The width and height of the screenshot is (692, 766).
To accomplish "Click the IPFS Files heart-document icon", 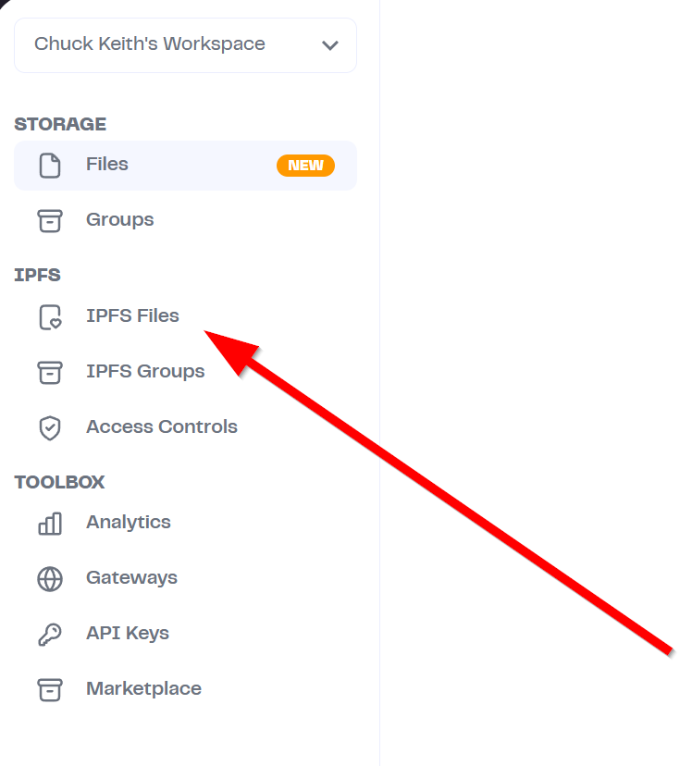I will [50, 317].
